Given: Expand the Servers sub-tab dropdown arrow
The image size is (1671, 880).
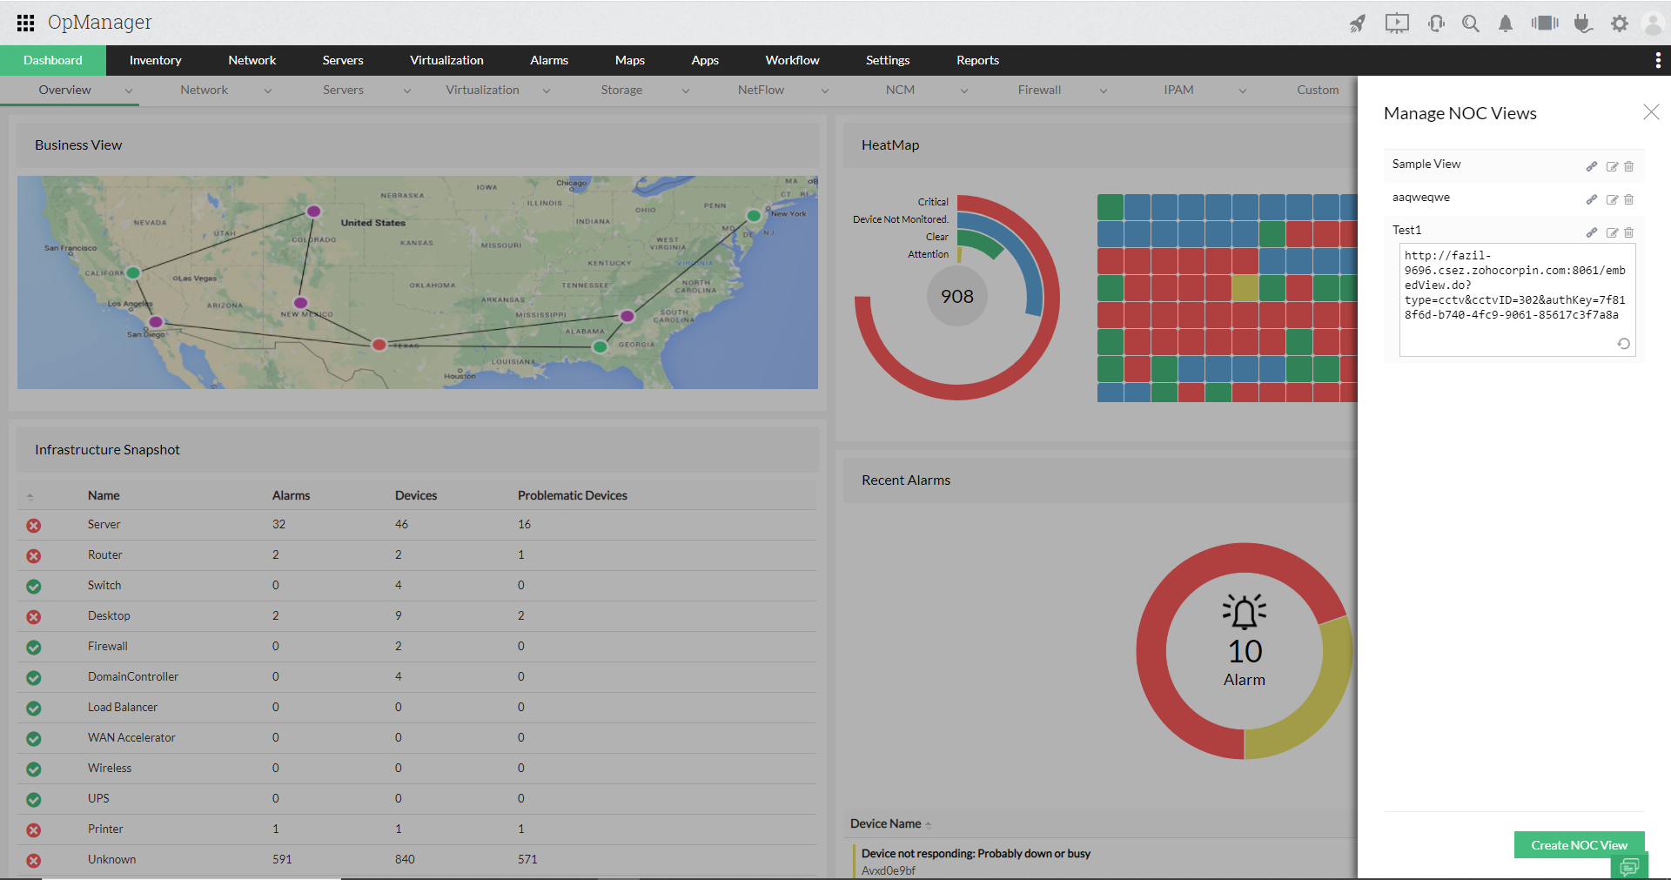Looking at the screenshot, I should point(406,91).
